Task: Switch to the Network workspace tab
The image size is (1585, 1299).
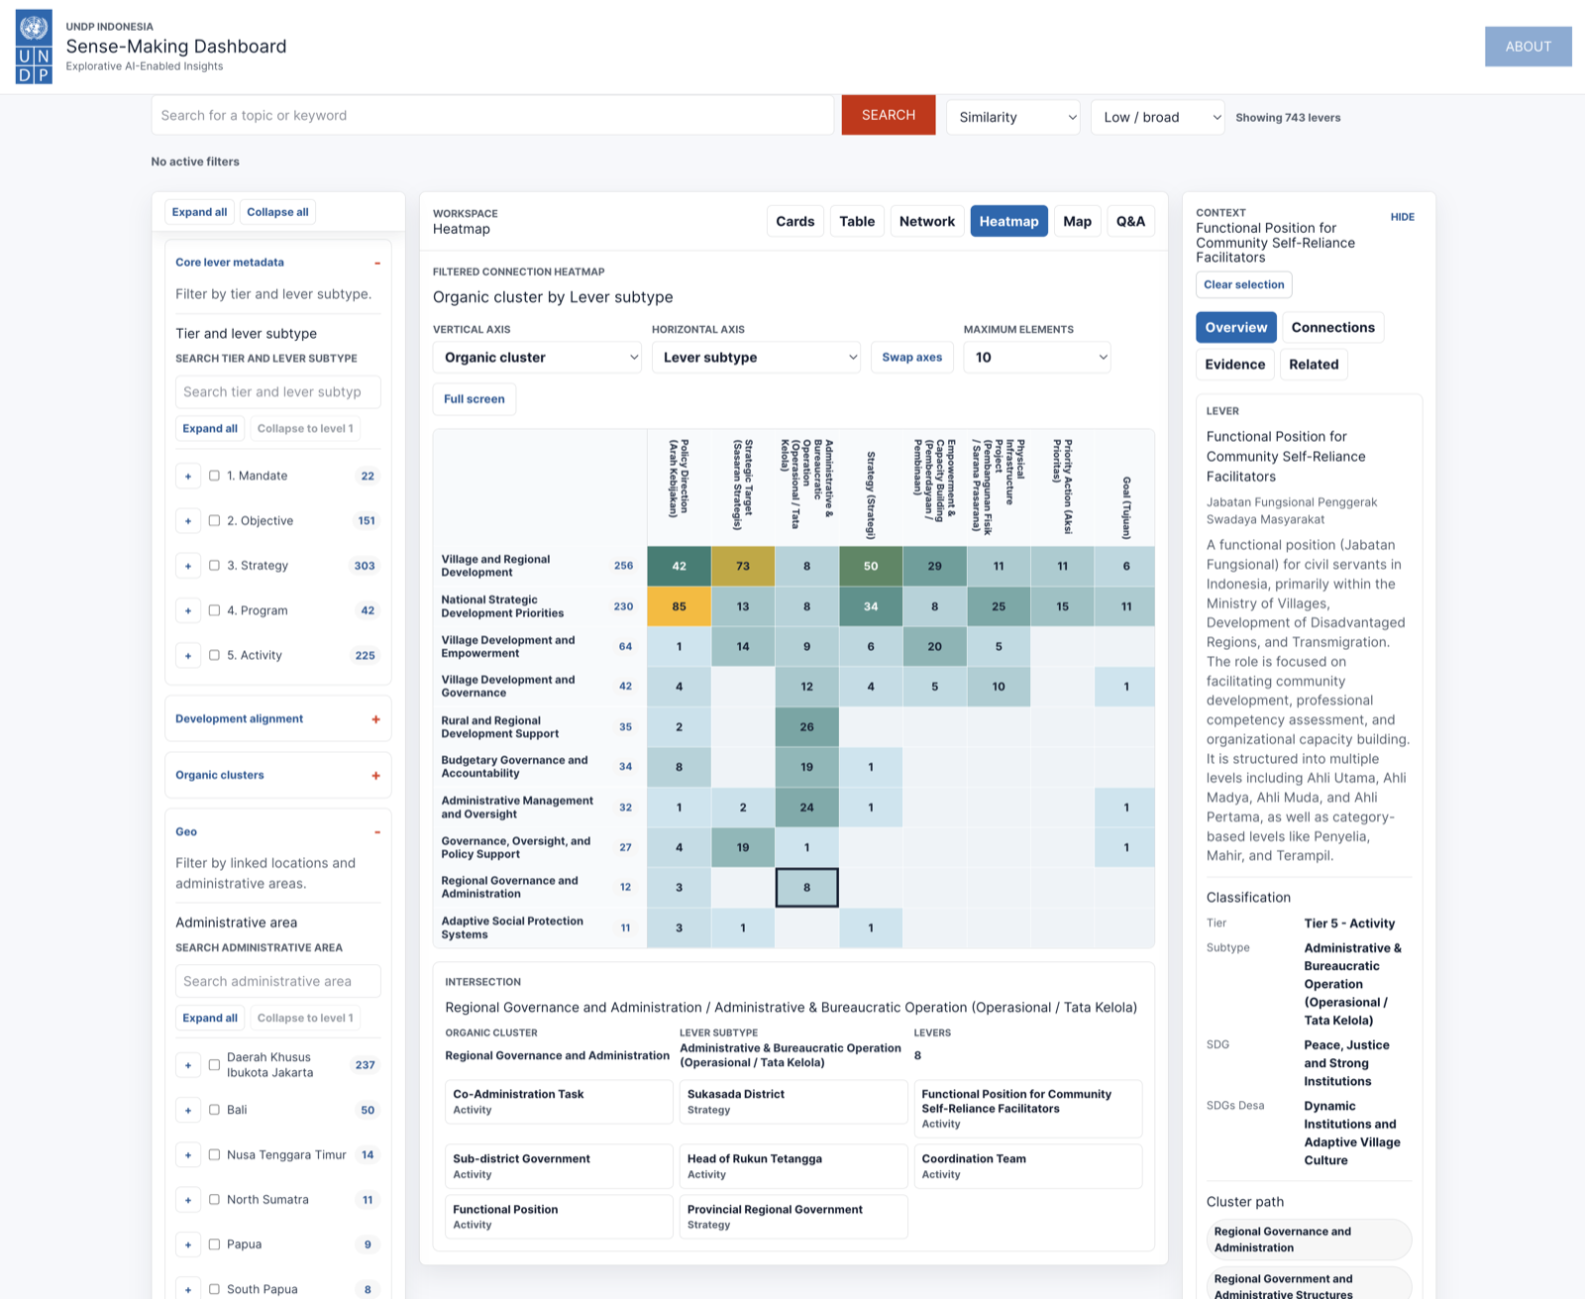Action: (927, 221)
